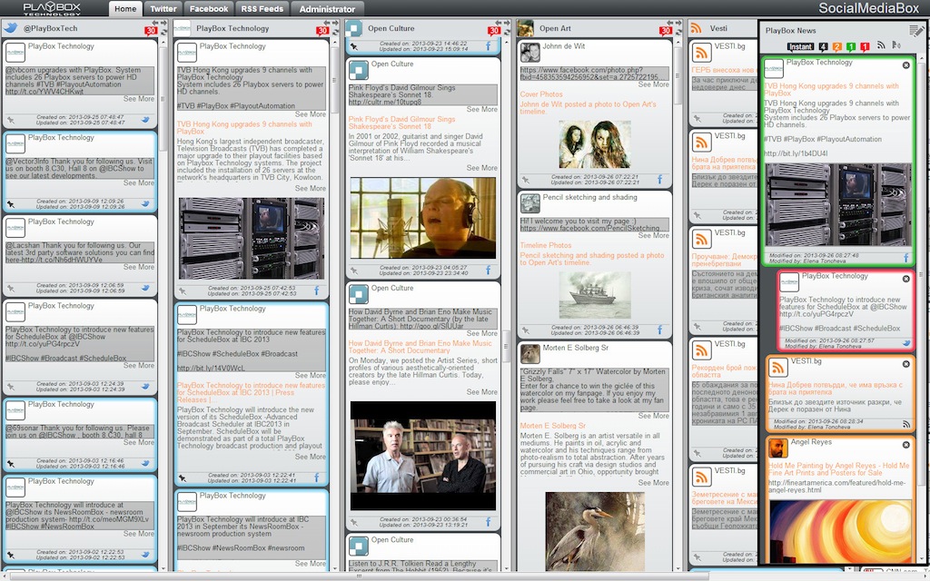Expand See More on the @tvbcom tweet
This screenshot has height=581, width=930.
click(139, 99)
